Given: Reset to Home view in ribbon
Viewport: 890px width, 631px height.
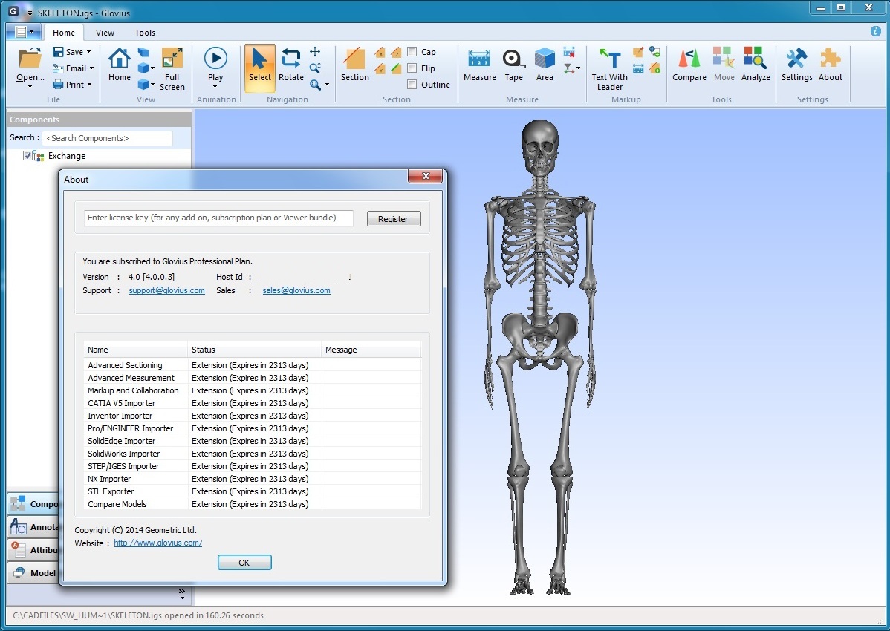Looking at the screenshot, I should 119,65.
